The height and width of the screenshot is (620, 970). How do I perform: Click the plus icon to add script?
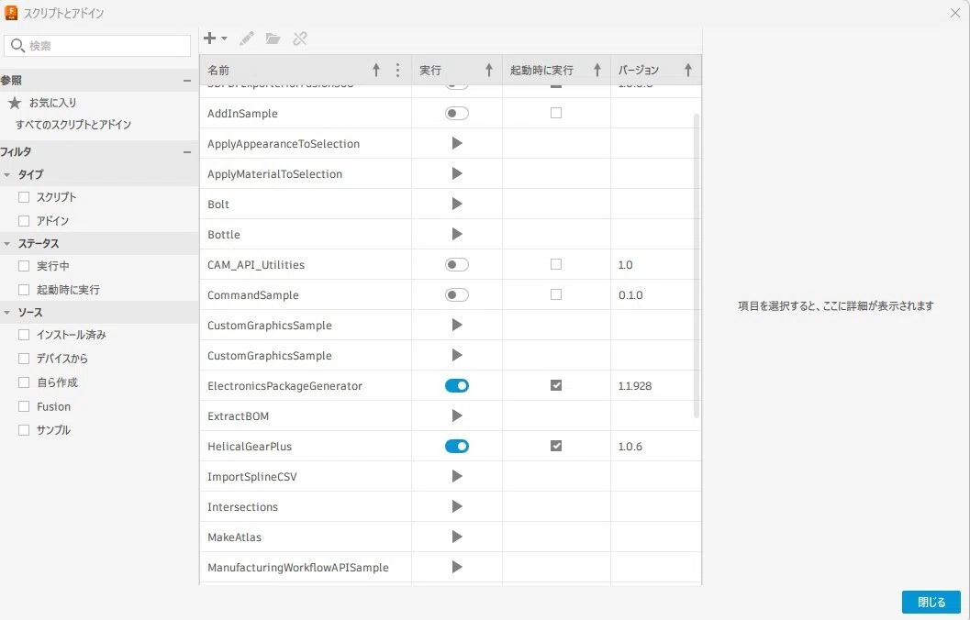click(x=210, y=39)
